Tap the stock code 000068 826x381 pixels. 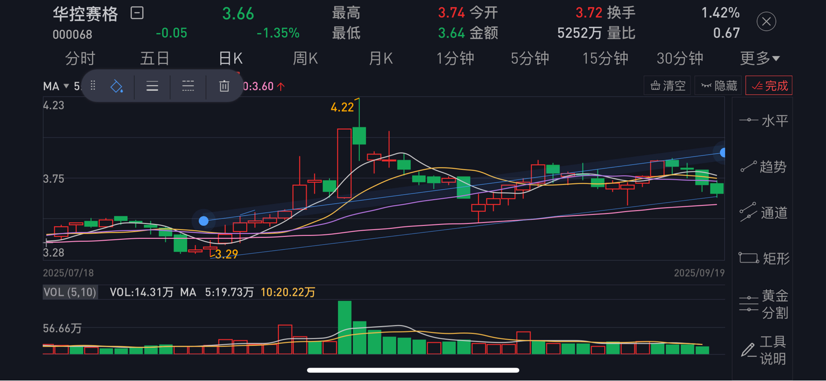(x=72, y=35)
